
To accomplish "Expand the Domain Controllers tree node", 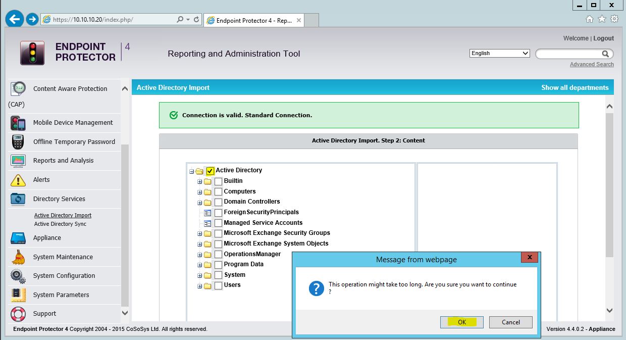I will click(199, 202).
